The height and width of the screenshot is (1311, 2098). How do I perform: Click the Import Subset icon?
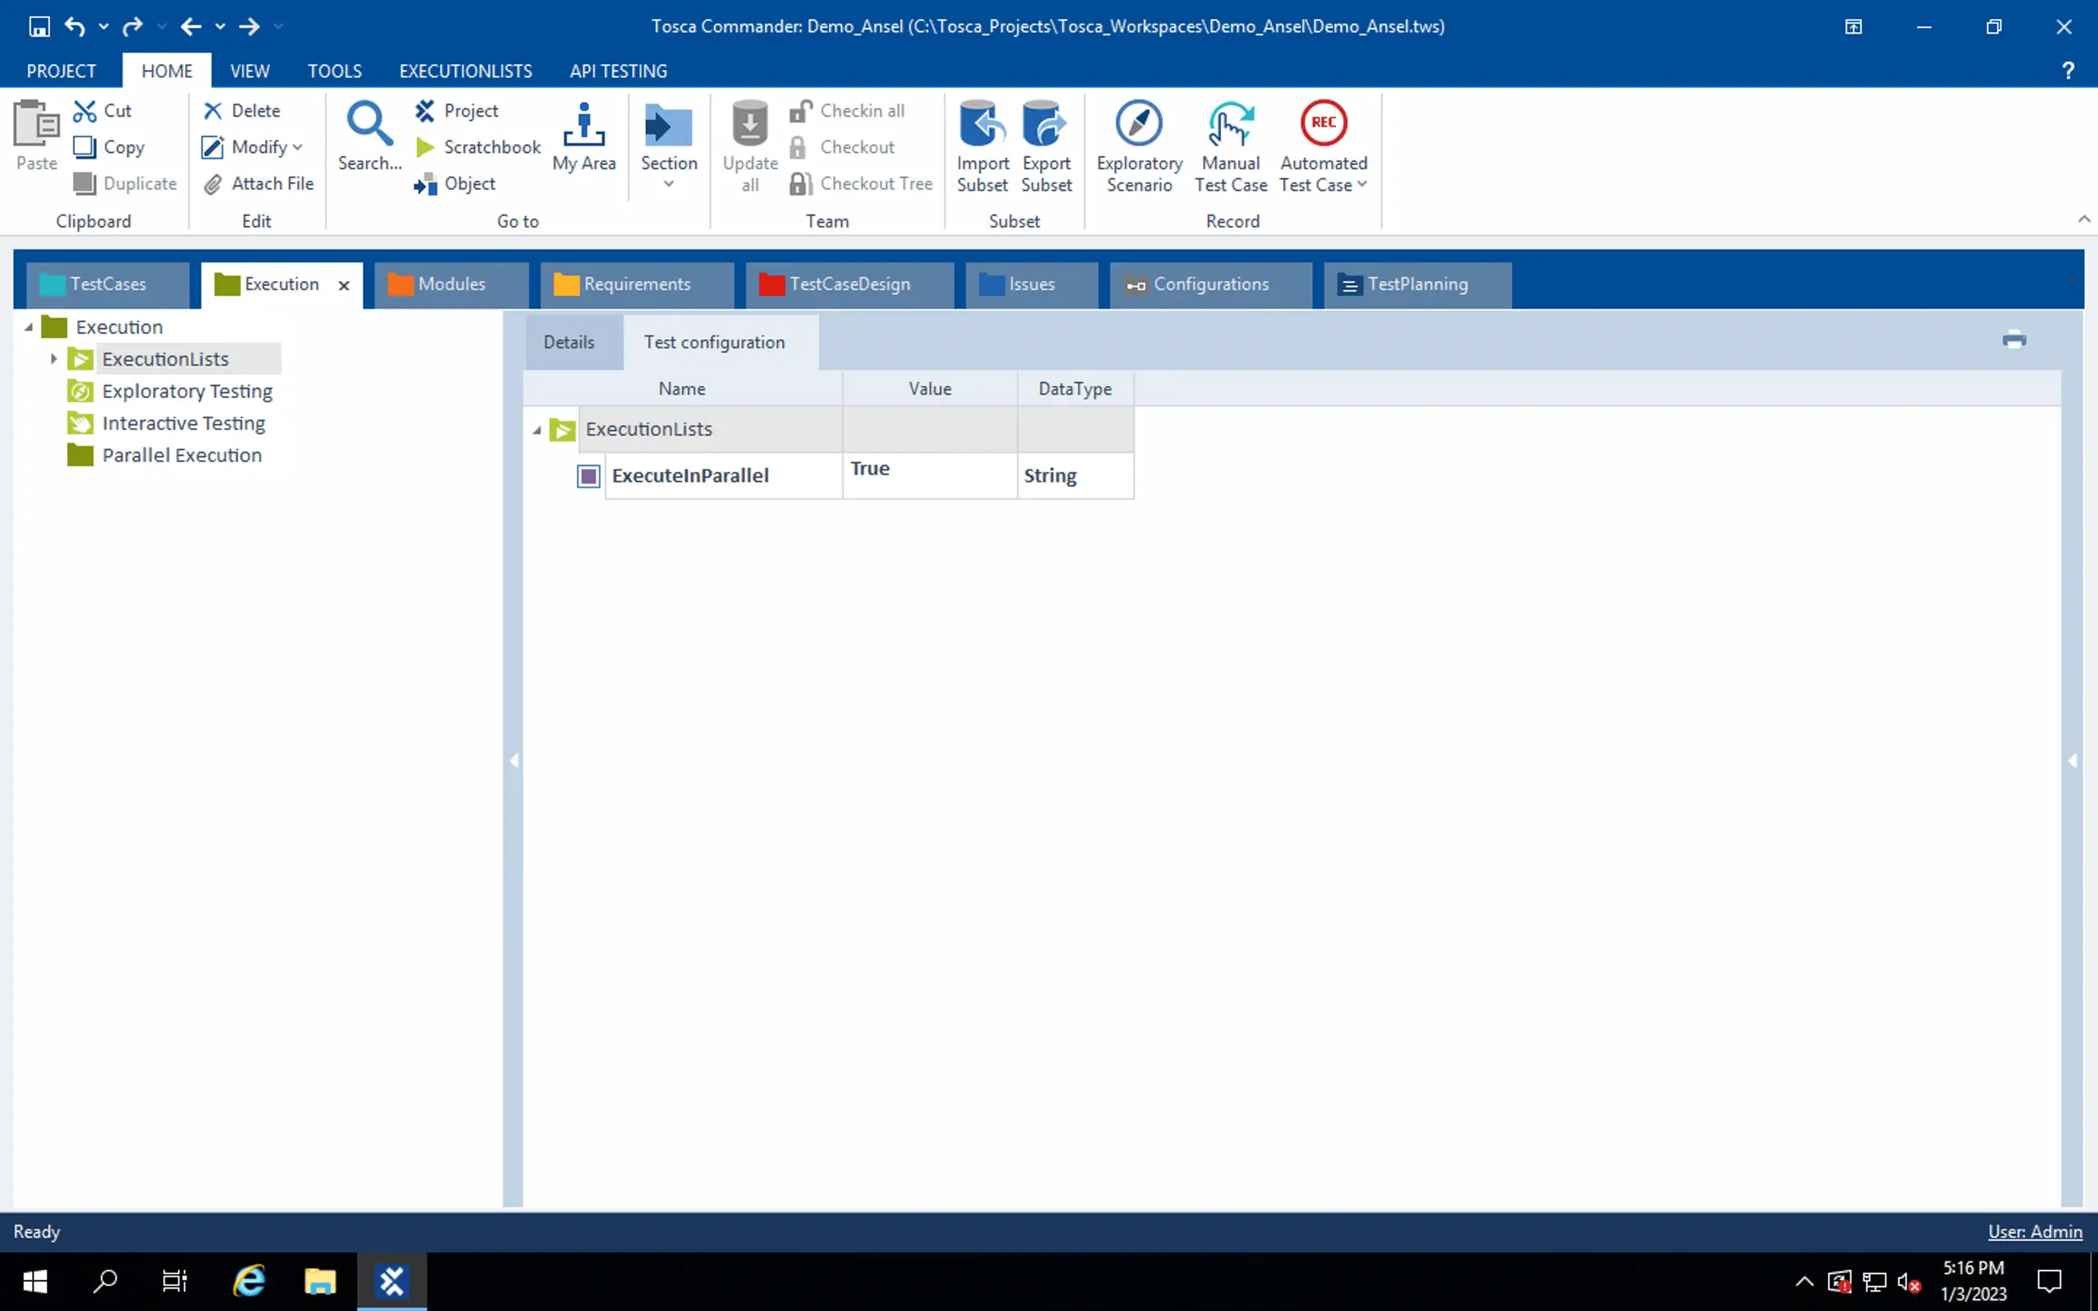pos(982,123)
